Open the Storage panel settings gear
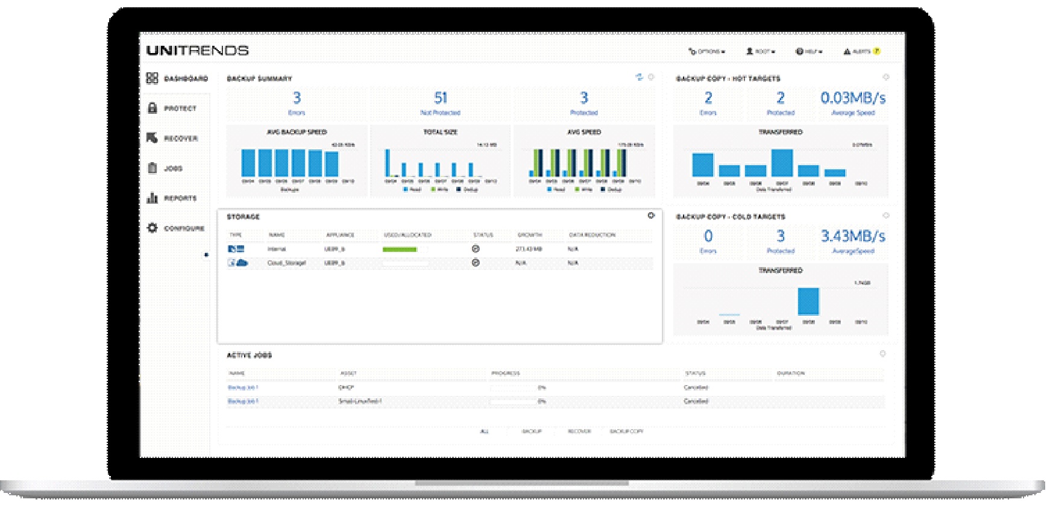1047x514 pixels. point(651,215)
